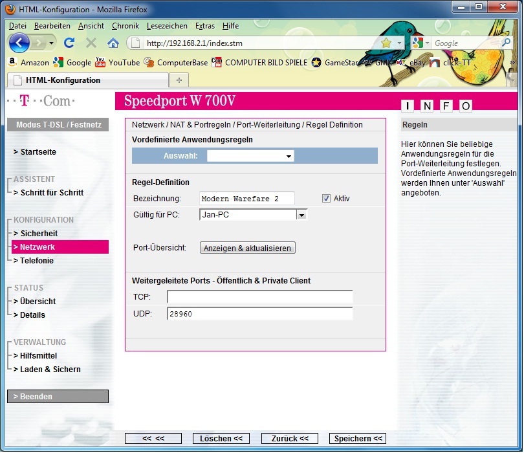
Task: Click the INFO letter F tile
Action: (x=446, y=106)
